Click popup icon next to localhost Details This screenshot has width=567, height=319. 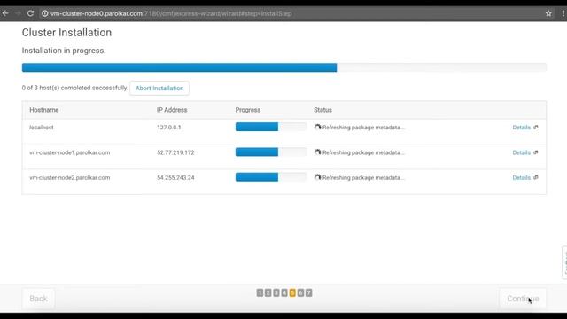pyautogui.click(x=535, y=128)
